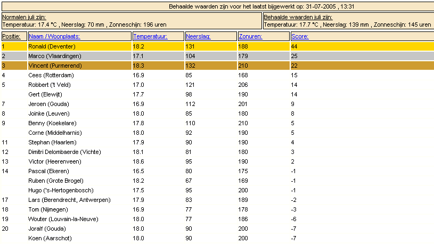434x244 pixels.
Task: Select the Ronald (Deventer) first-place row
Action: click(x=218, y=46)
